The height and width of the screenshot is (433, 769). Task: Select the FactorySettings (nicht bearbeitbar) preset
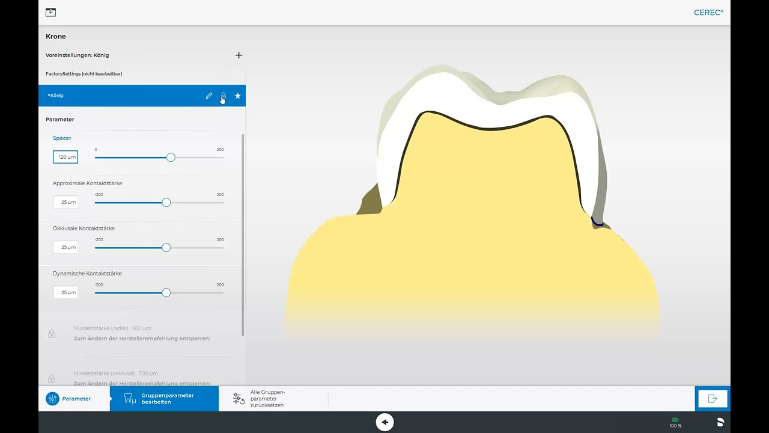click(142, 73)
